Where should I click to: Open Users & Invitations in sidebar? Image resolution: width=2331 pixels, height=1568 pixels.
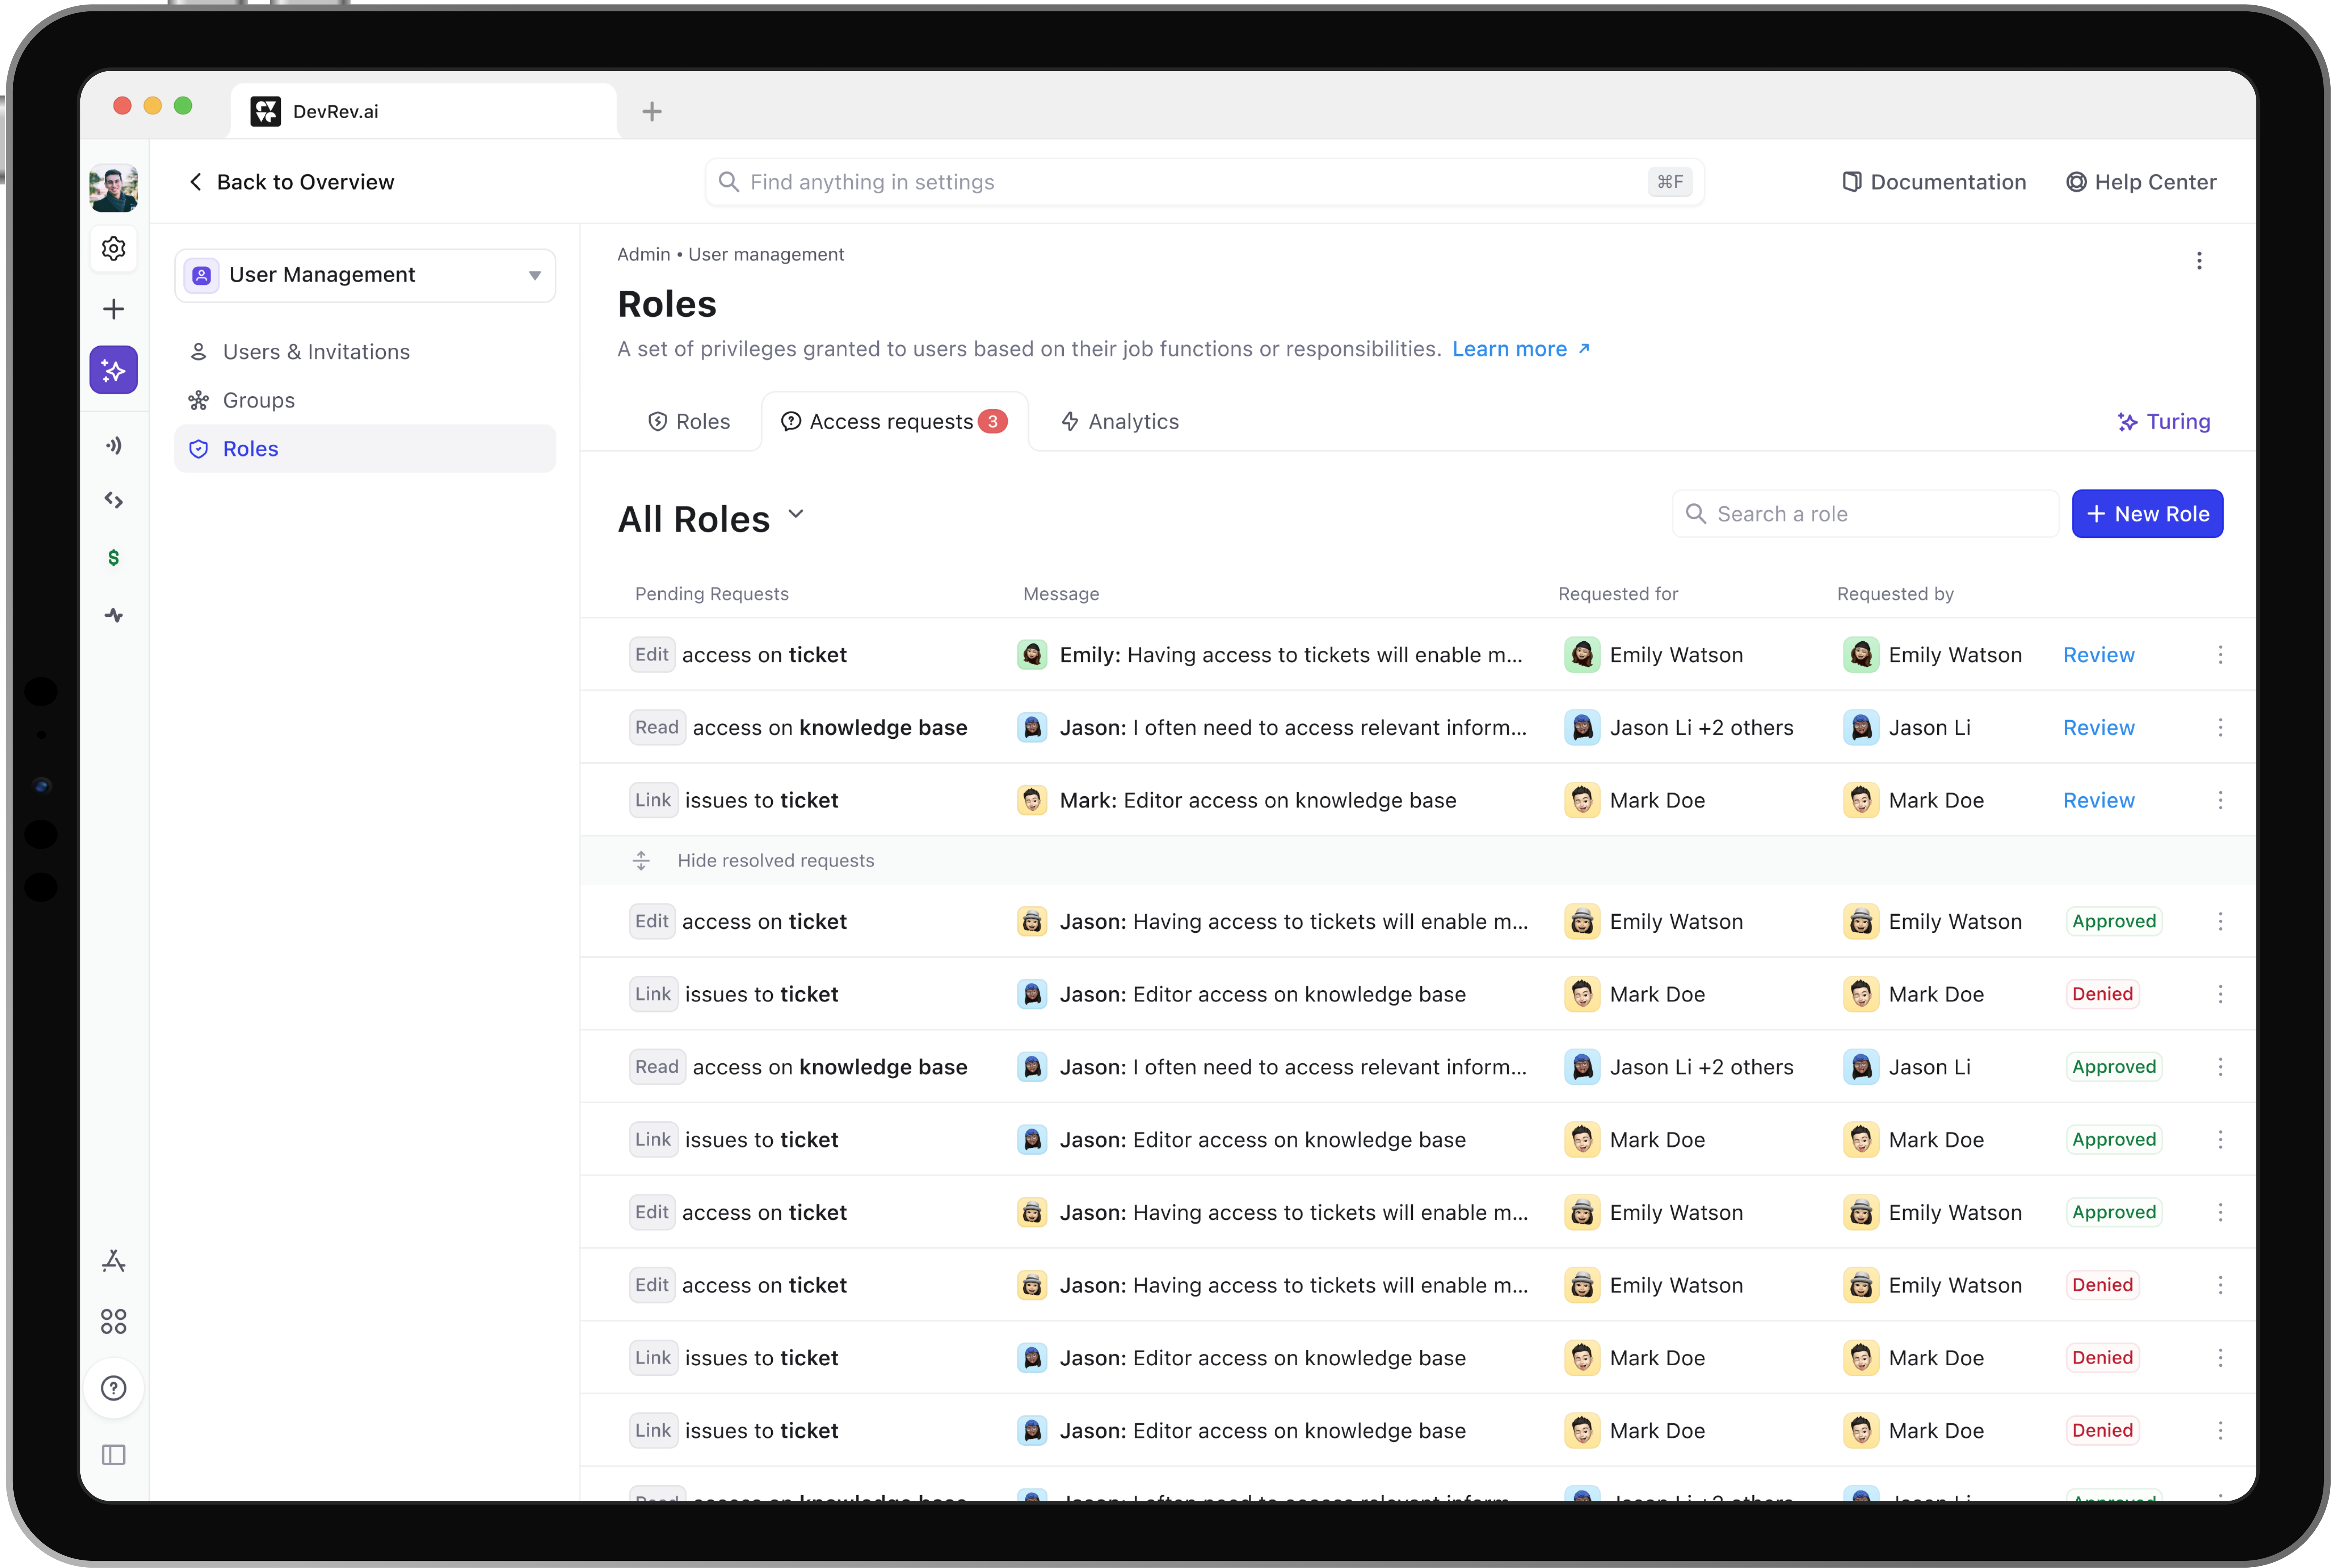click(x=365, y=352)
